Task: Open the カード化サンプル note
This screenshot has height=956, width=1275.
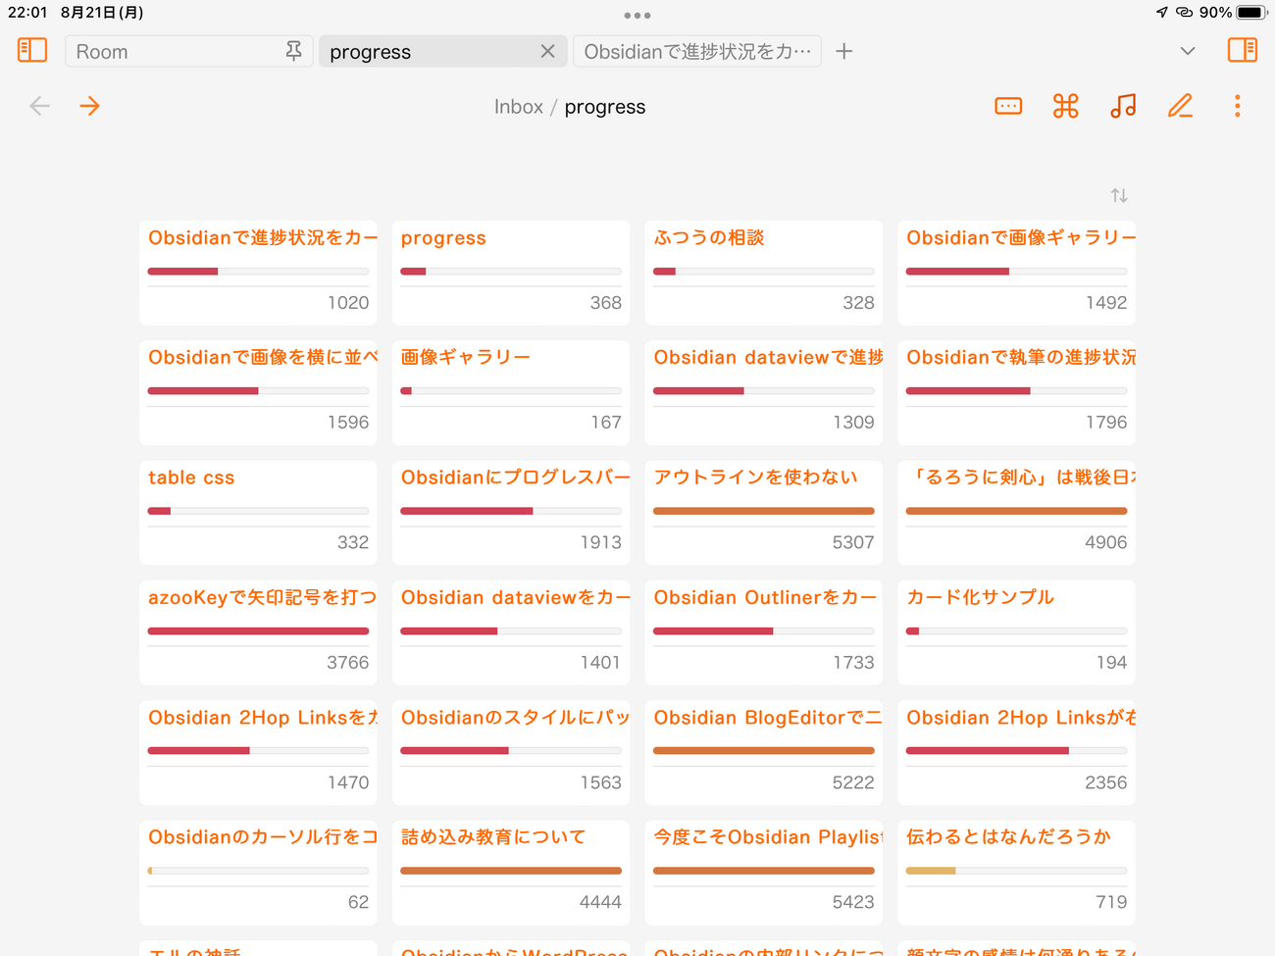Action: (x=980, y=597)
